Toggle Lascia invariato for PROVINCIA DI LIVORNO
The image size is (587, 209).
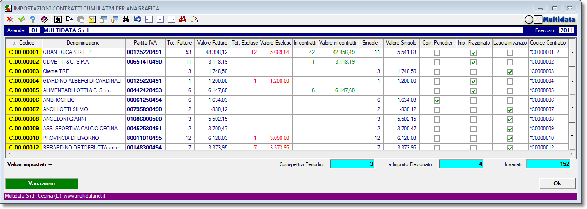[x=510, y=139]
